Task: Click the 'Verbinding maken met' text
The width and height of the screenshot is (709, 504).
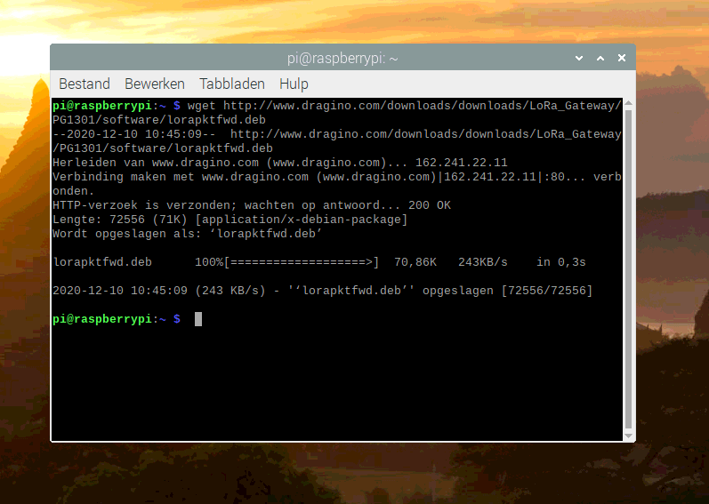Action: 124,177
